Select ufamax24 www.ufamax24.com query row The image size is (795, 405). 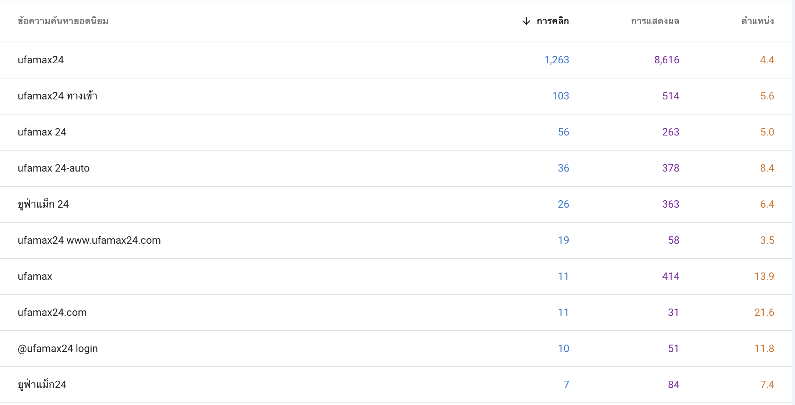tap(396, 240)
